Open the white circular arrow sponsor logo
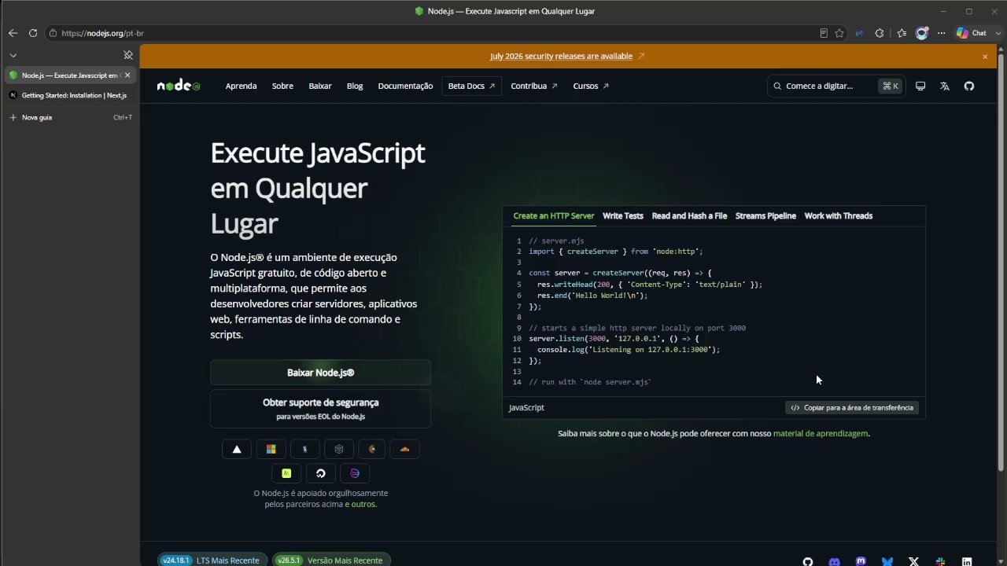 click(x=320, y=473)
